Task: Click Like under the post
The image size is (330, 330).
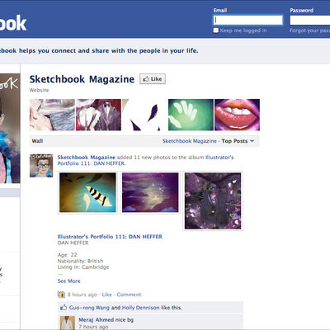Action: click(107, 295)
